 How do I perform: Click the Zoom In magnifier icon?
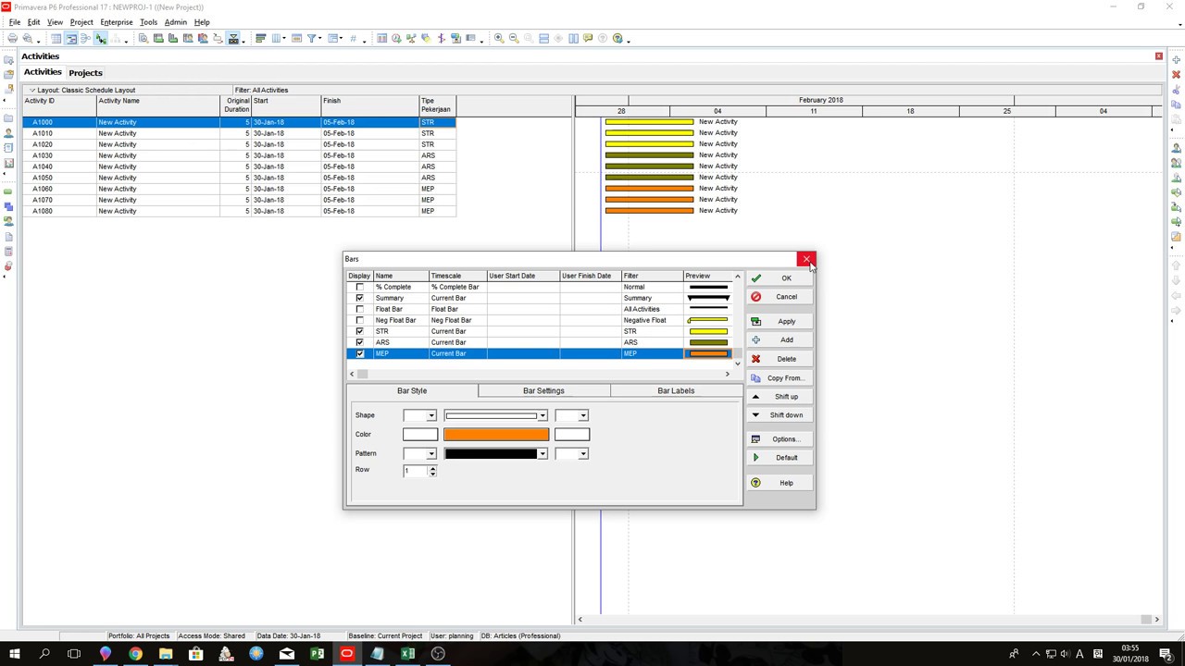pyautogui.click(x=499, y=39)
